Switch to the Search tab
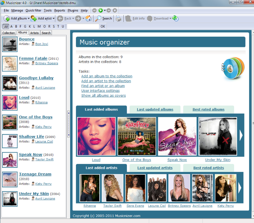Screen dimensions: 254x223 (x=46, y=33)
